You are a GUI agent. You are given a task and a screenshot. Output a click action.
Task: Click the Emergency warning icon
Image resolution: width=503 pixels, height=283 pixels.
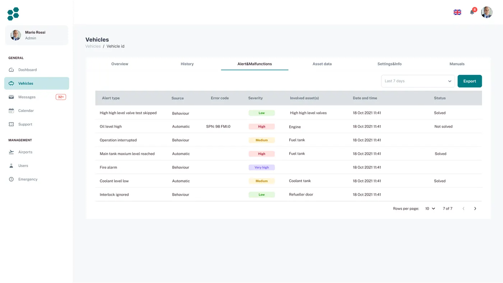(x=11, y=179)
